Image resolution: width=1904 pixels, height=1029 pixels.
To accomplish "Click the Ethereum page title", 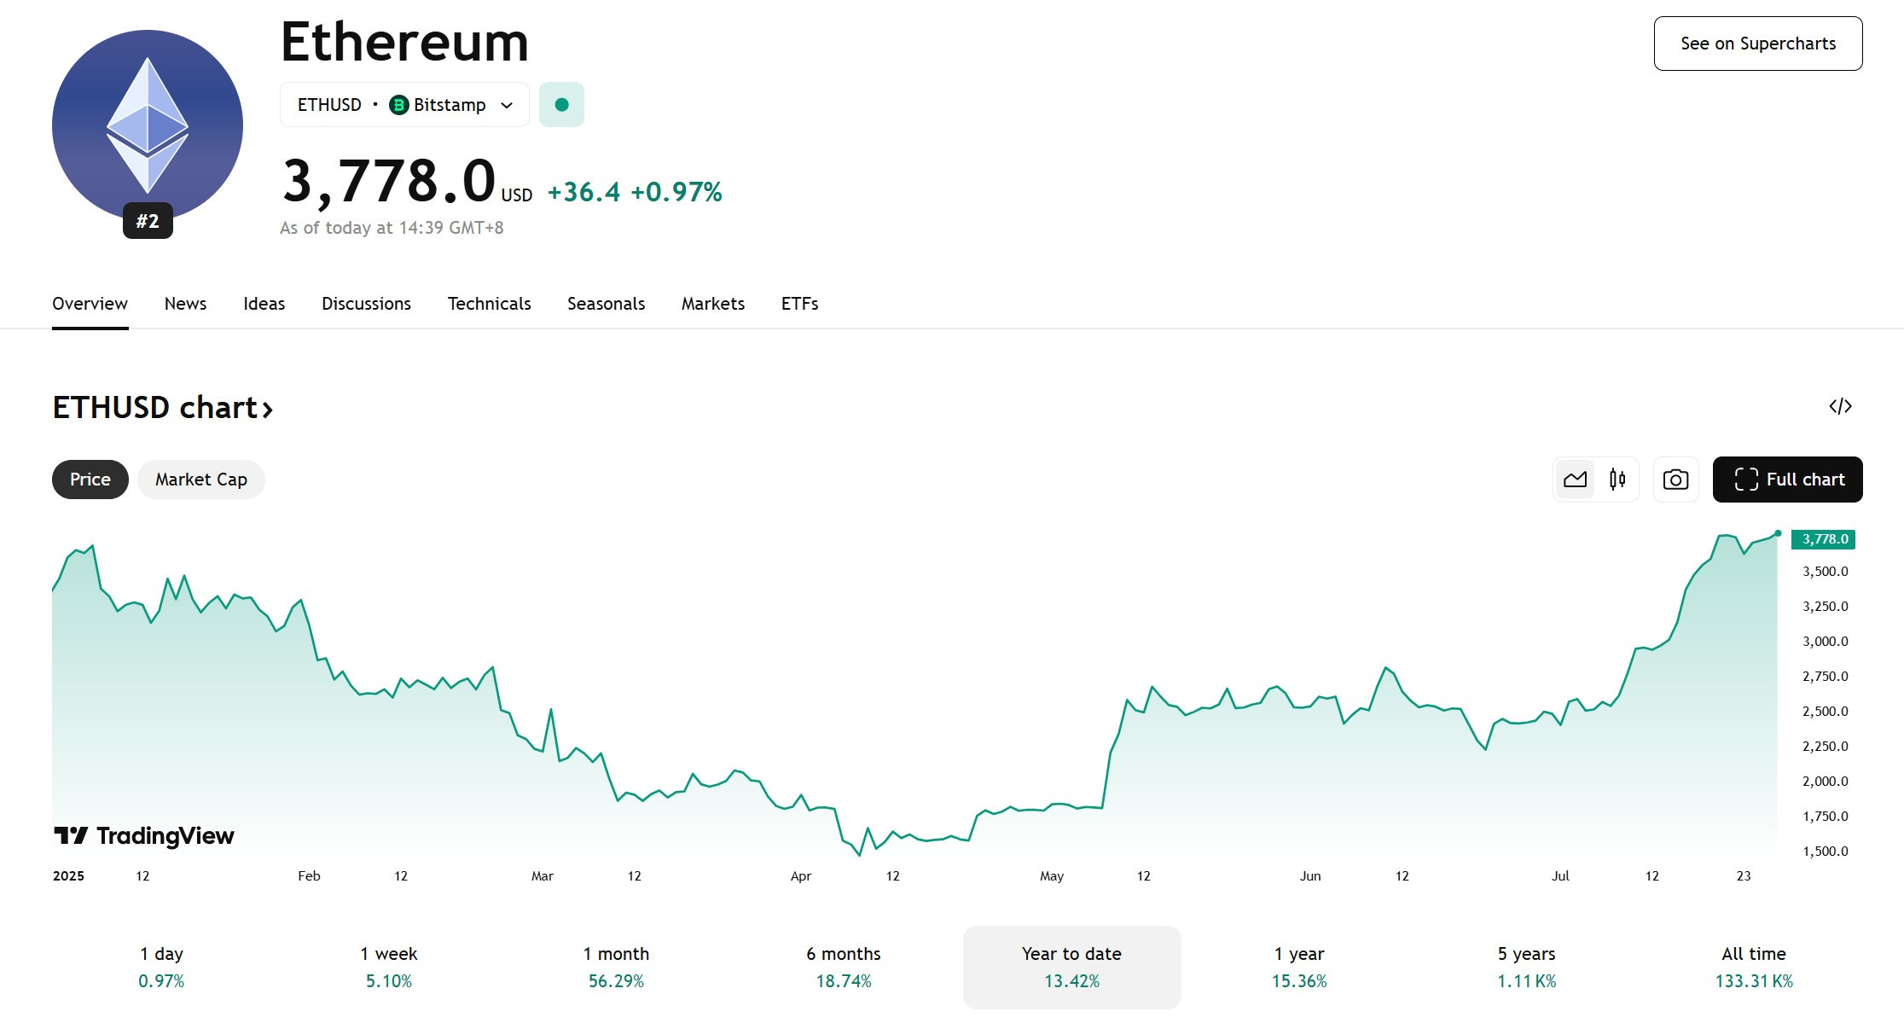I will coord(404,42).
